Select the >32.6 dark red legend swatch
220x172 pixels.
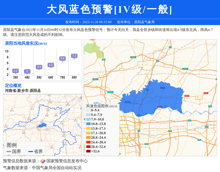pos(89,151)
